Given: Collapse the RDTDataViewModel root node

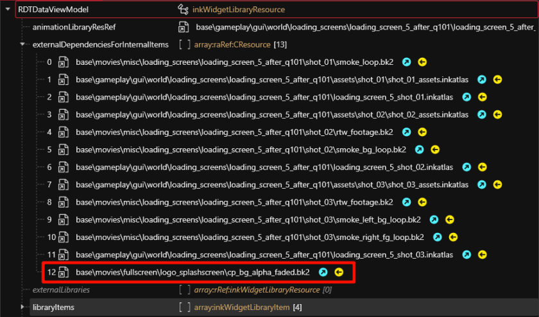Looking at the screenshot, I should pyautogui.click(x=8, y=9).
